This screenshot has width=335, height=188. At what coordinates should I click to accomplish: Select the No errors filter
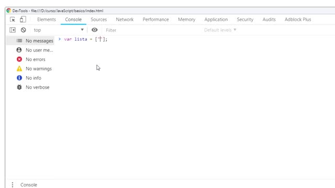30,59
